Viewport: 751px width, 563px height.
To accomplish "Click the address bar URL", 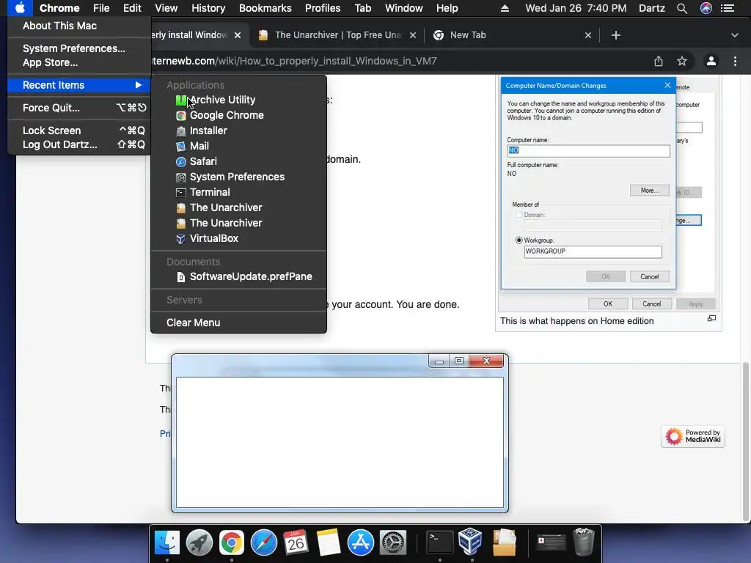I will pyautogui.click(x=293, y=61).
